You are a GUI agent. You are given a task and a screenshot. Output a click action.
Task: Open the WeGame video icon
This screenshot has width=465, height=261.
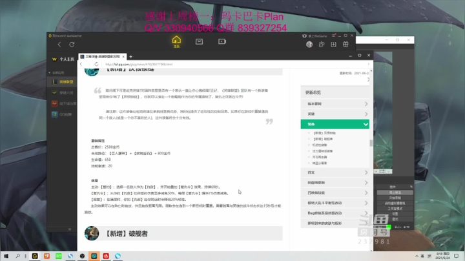tap(222, 41)
